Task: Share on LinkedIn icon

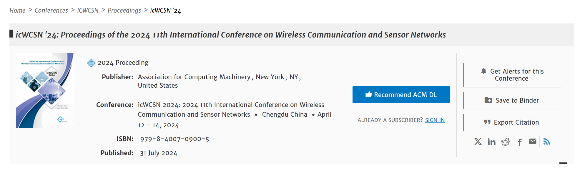Action: coord(491,142)
